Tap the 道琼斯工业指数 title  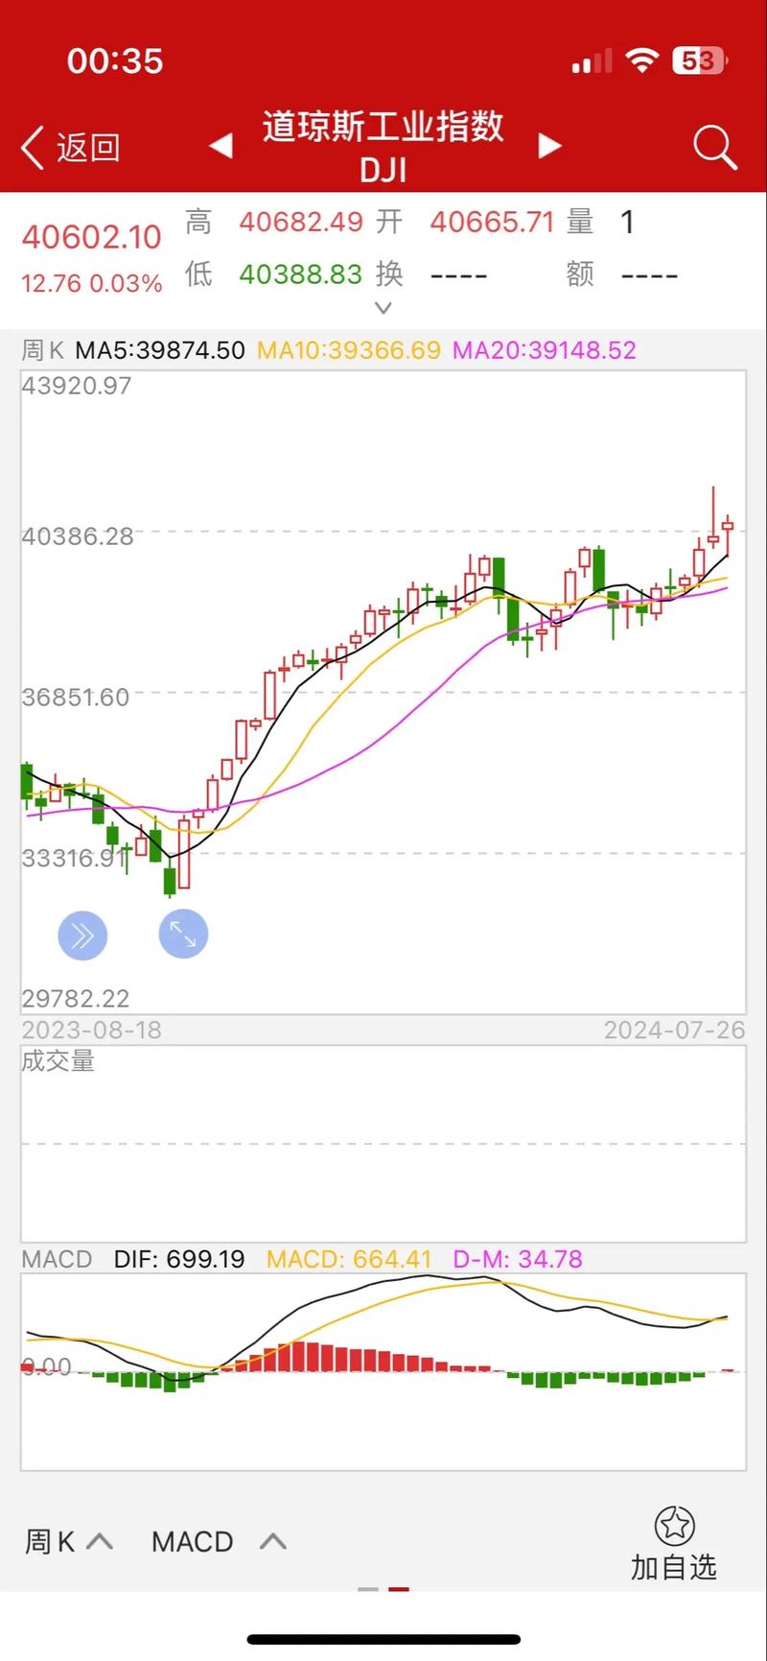383,127
